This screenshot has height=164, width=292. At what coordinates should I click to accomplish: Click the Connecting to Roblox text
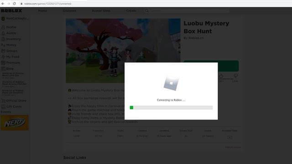click(171, 100)
